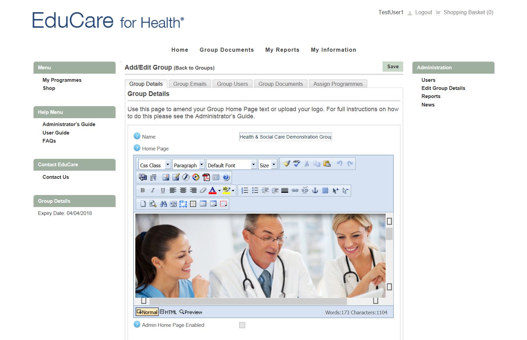This screenshot has width=527, height=340.
Task: Click the insert template icon
Action: click(x=216, y=177)
